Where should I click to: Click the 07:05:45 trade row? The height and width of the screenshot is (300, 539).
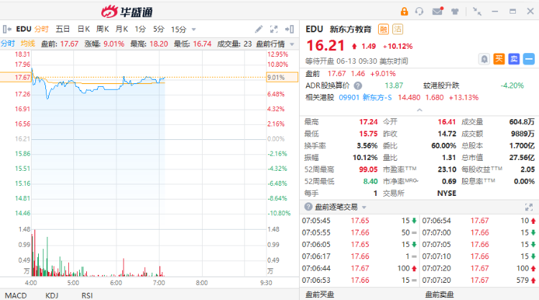(x=359, y=221)
